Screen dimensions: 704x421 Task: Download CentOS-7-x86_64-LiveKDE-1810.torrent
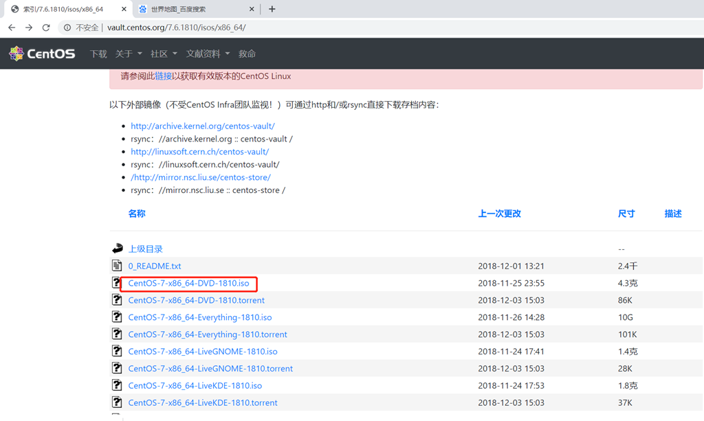coord(203,402)
